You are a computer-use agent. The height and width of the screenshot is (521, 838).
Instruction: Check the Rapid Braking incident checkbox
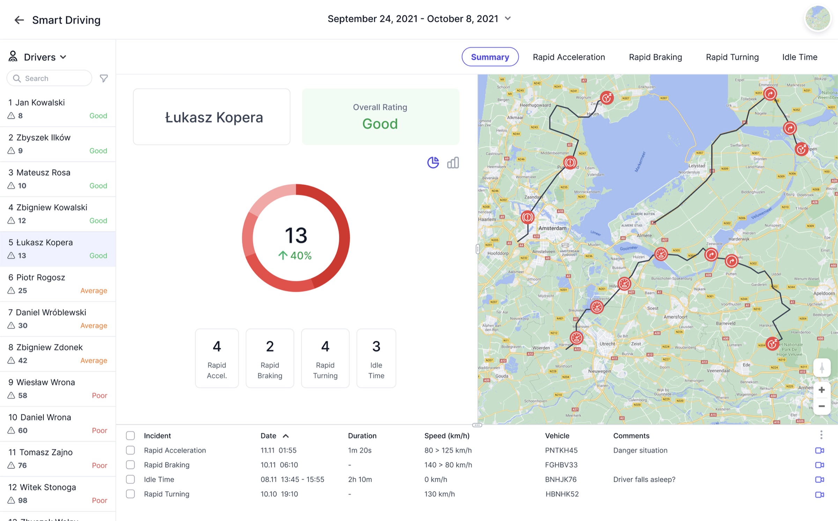(x=130, y=465)
